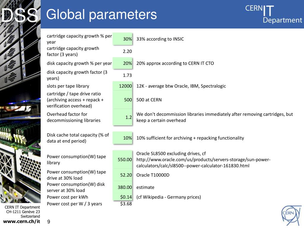Screen dimensions: 304x228
Task: Click 'cartridge capacity growth factor (3 years)' label
Action: coord(73,51)
